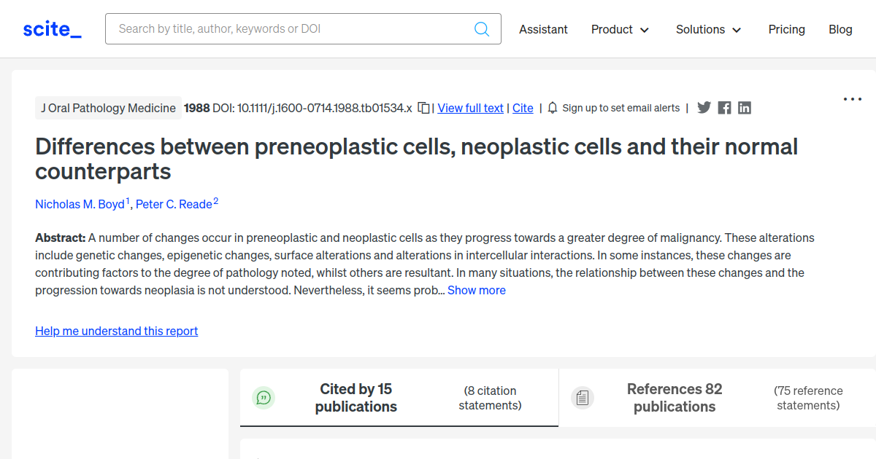Image resolution: width=876 pixels, height=459 pixels.
Task: Switch to the Cited by 15 publications tab
Action: tap(356, 398)
